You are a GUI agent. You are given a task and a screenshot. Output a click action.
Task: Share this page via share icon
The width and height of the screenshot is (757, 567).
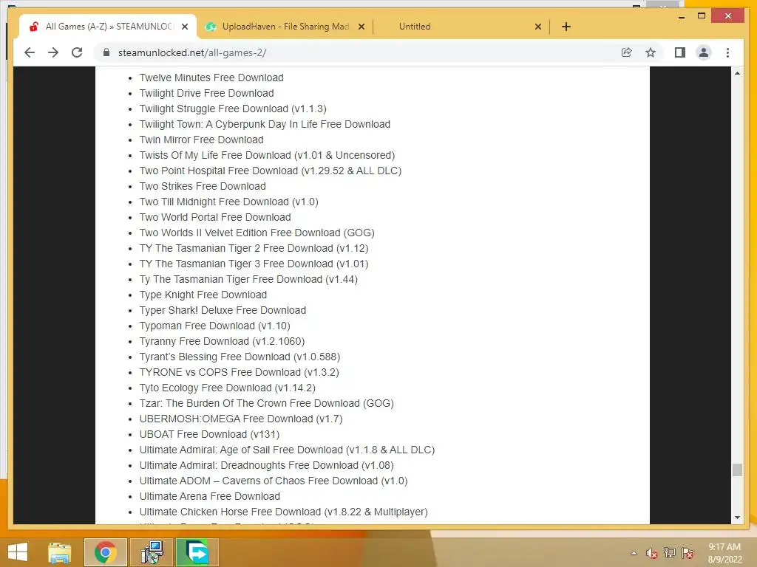pos(627,52)
